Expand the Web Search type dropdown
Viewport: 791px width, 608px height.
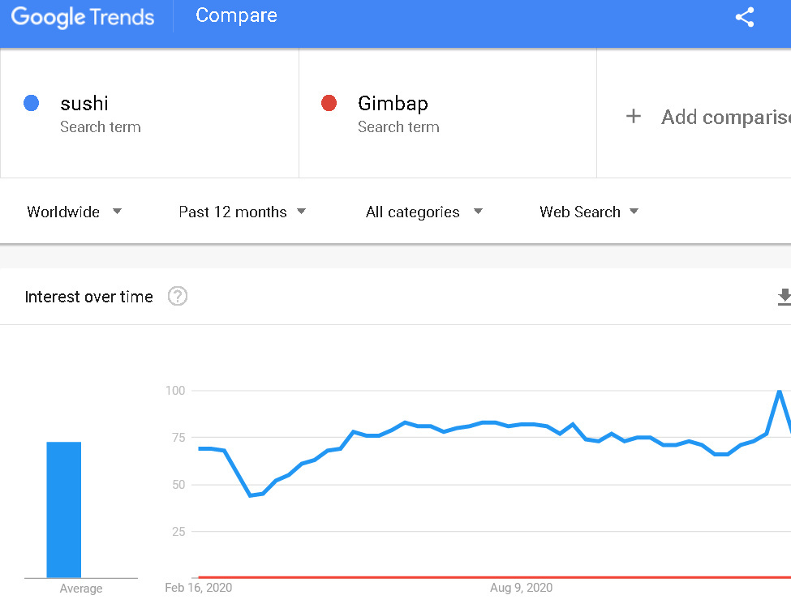click(589, 212)
